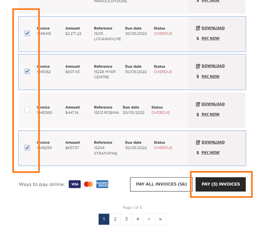Click the Visa card icon
The height and width of the screenshot is (235, 266).
tap(75, 184)
